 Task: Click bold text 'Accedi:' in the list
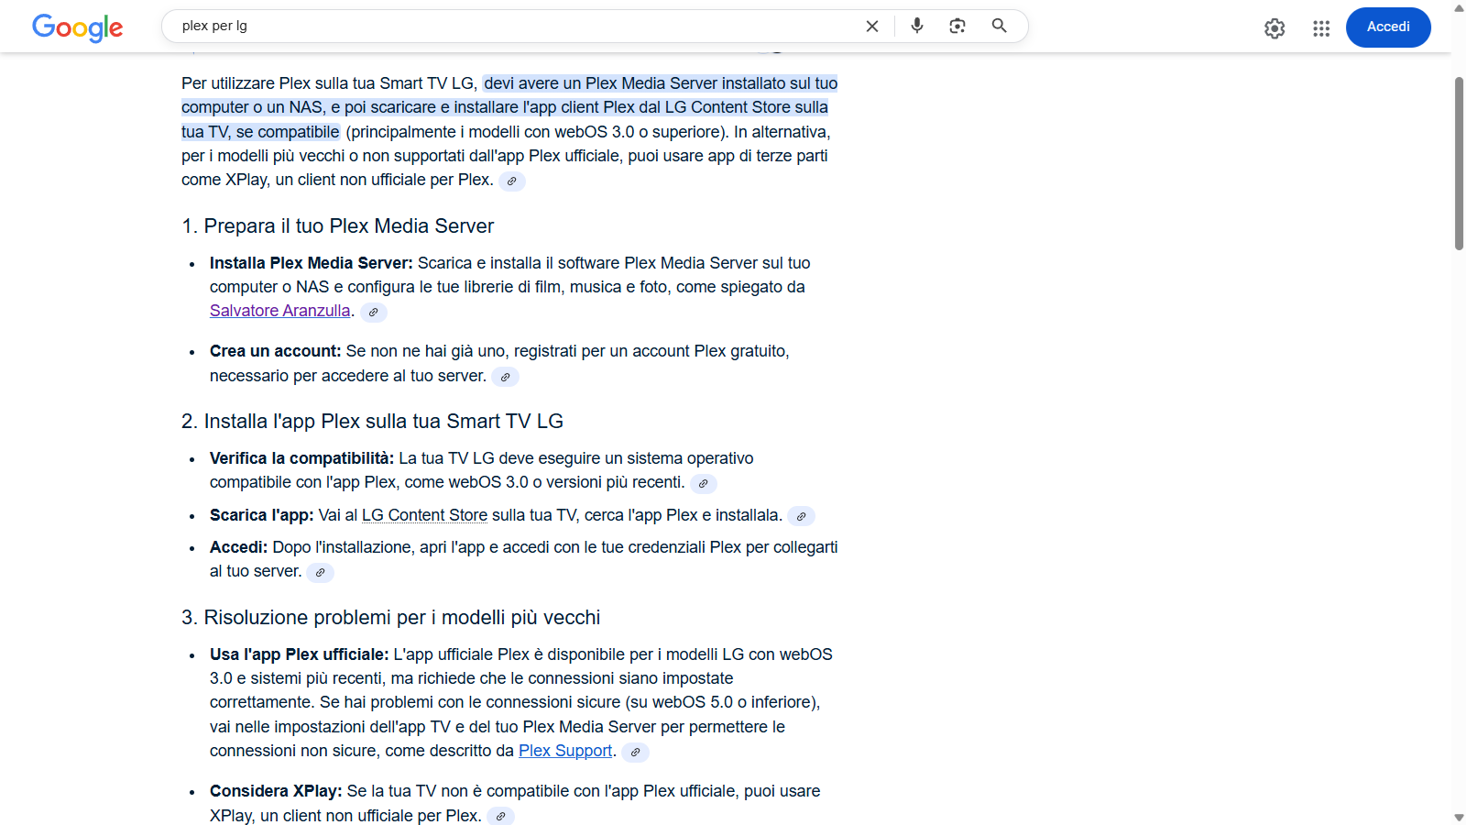(x=238, y=547)
